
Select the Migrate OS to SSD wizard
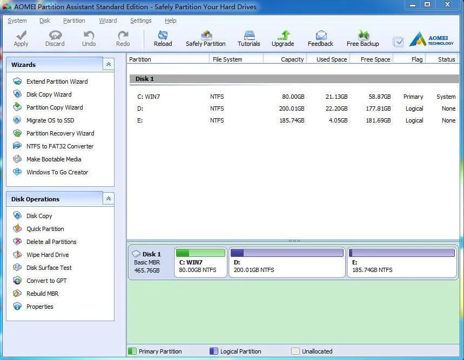point(52,120)
